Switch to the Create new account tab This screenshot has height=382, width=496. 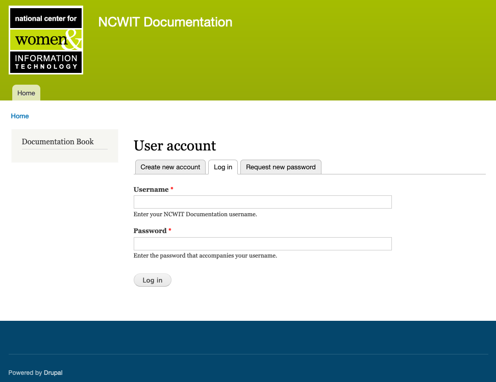point(170,167)
